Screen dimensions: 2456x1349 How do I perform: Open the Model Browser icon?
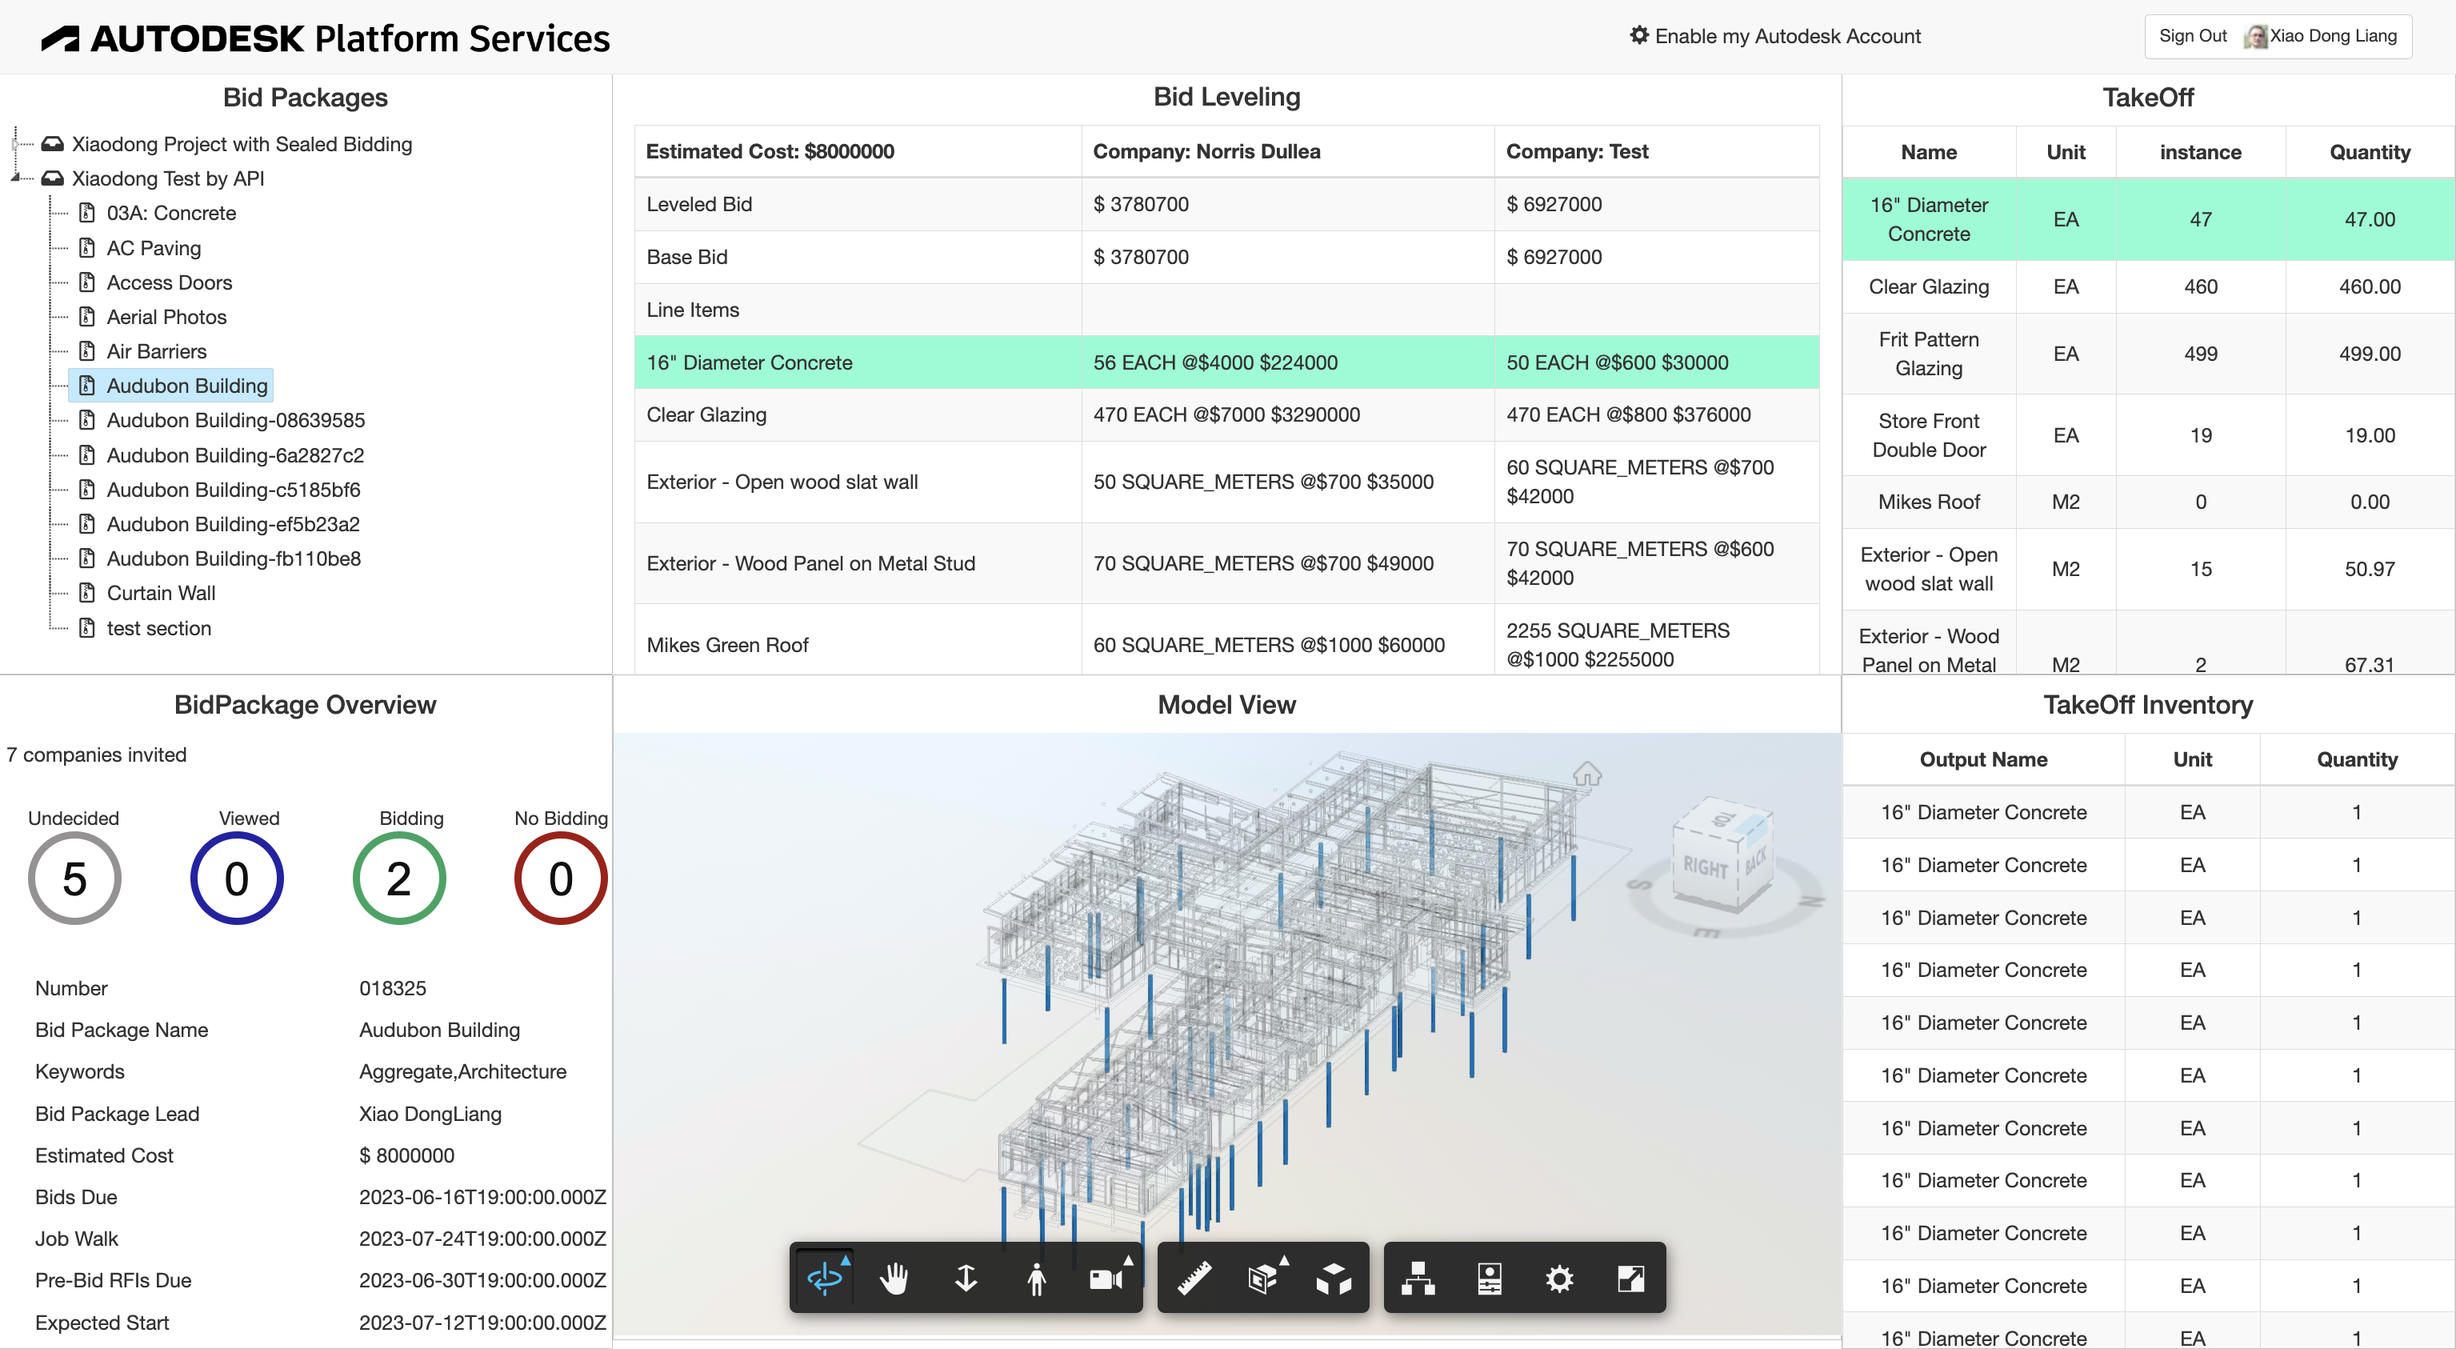point(1418,1278)
